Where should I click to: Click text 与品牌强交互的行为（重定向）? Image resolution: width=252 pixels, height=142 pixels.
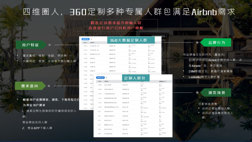(x=204, y=55)
